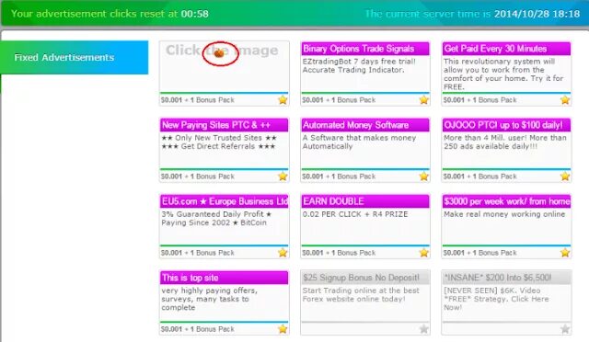Select the Fixed Advertisements tab
Image resolution: width=589 pixels, height=342 pixels.
tap(75, 57)
